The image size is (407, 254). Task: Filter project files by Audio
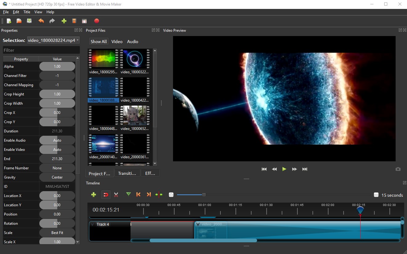[x=133, y=42]
